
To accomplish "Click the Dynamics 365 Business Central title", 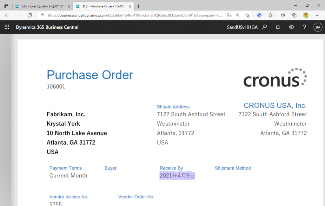I will (x=47, y=27).
